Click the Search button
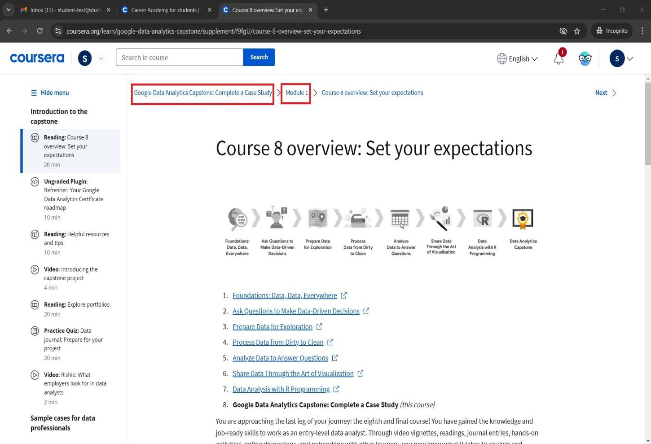 [259, 57]
